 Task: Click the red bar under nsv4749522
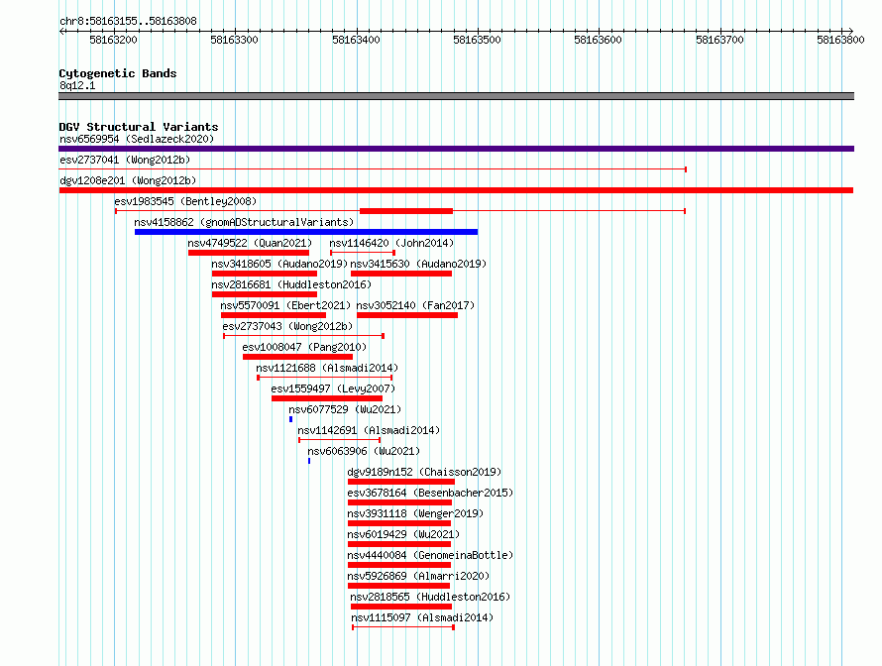tap(249, 253)
